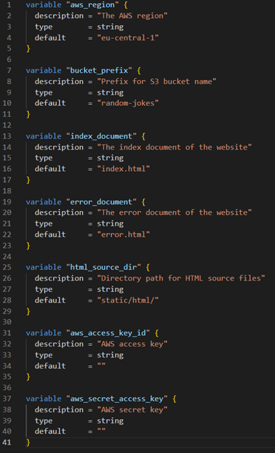Click "description" attribute on line 26

(x=59, y=278)
